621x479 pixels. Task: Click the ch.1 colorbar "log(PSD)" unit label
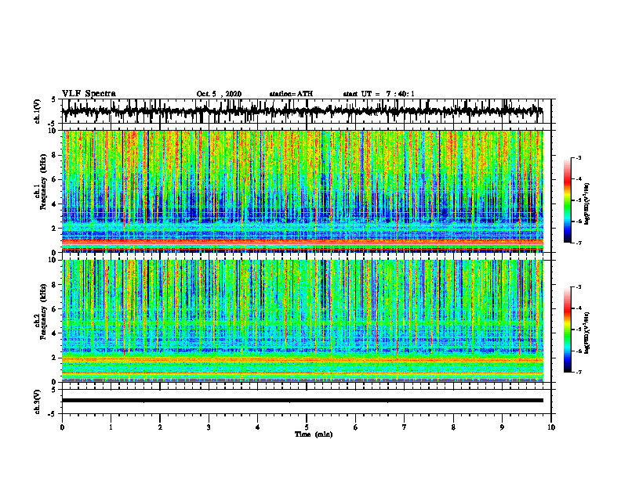coord(587,204)
